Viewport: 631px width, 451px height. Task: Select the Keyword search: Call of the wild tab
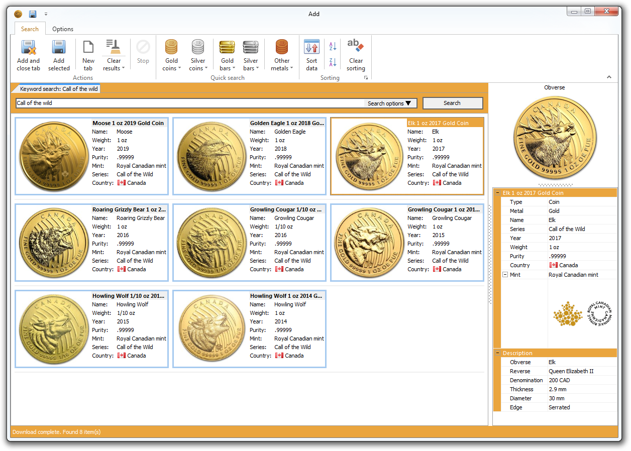[58, 89]
